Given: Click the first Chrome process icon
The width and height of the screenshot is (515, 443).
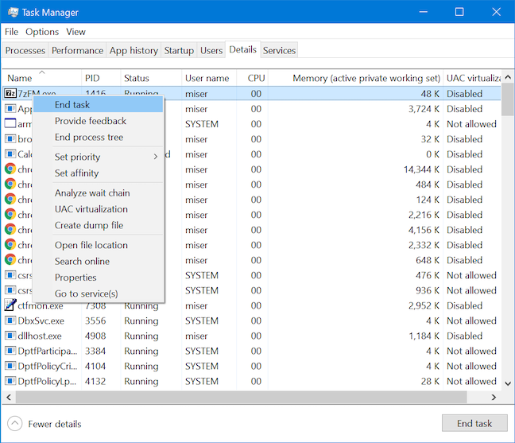Looking at the screenshot, I should pyautogui.click(x=10, y=169).
